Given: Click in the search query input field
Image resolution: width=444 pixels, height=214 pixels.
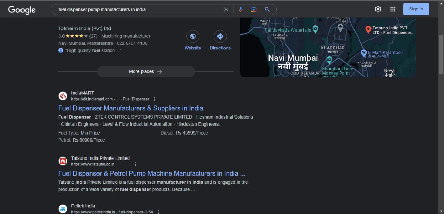Looking at the screenshot, I should tap(139, 9).
